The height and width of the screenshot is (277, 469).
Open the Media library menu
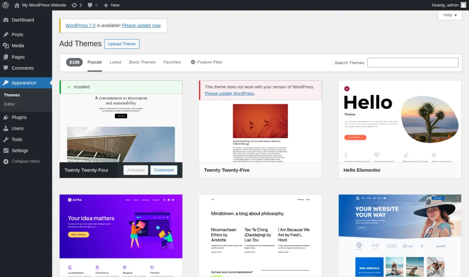(x=26, y=46)
